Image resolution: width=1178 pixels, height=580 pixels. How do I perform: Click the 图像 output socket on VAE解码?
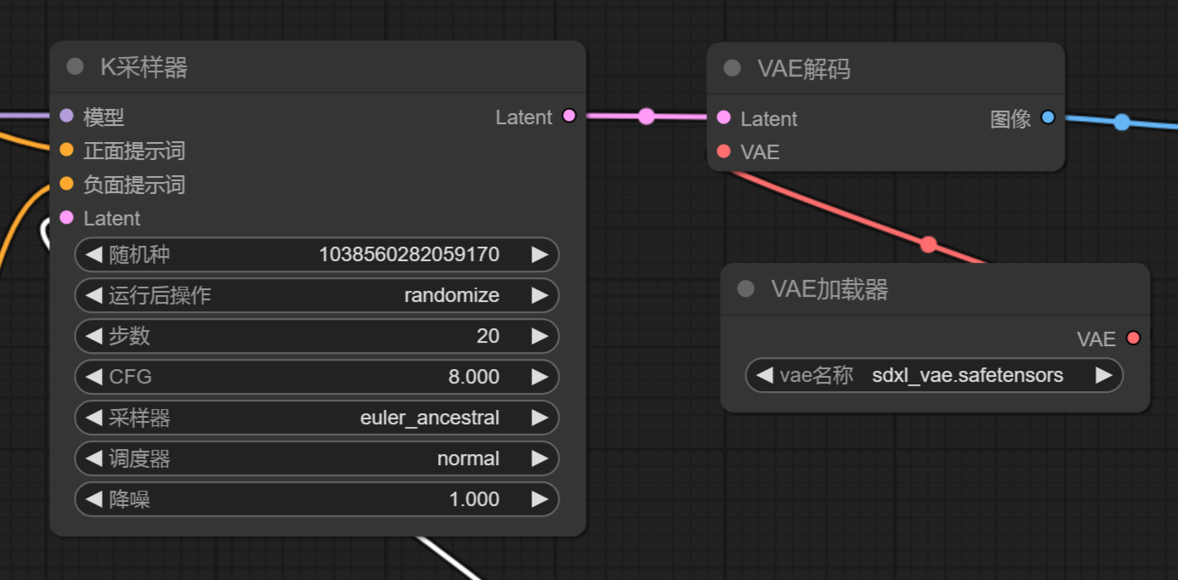[1048, 117]
